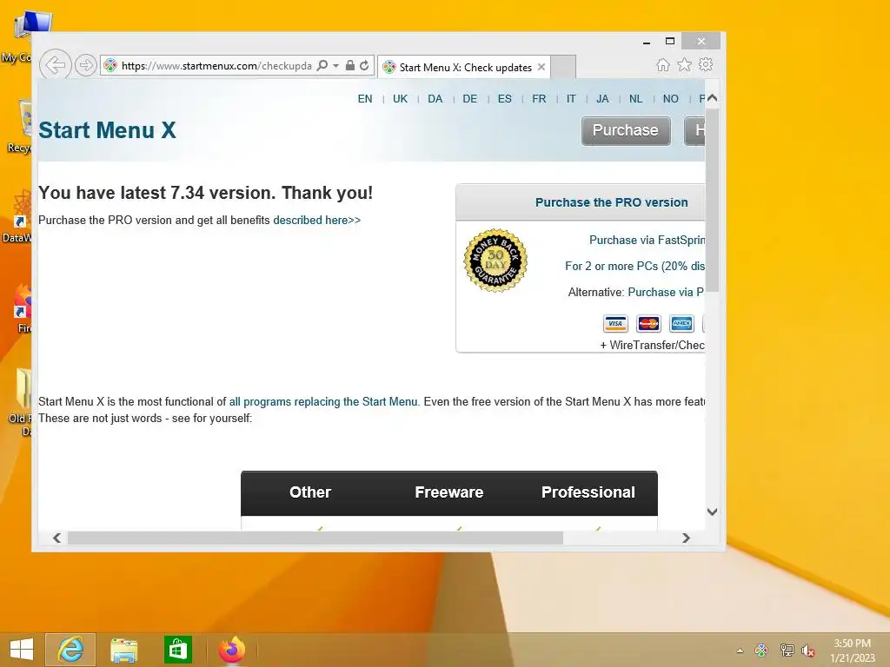
Task: Maximize the Internet Explorer window
Action: coord(670,41)
